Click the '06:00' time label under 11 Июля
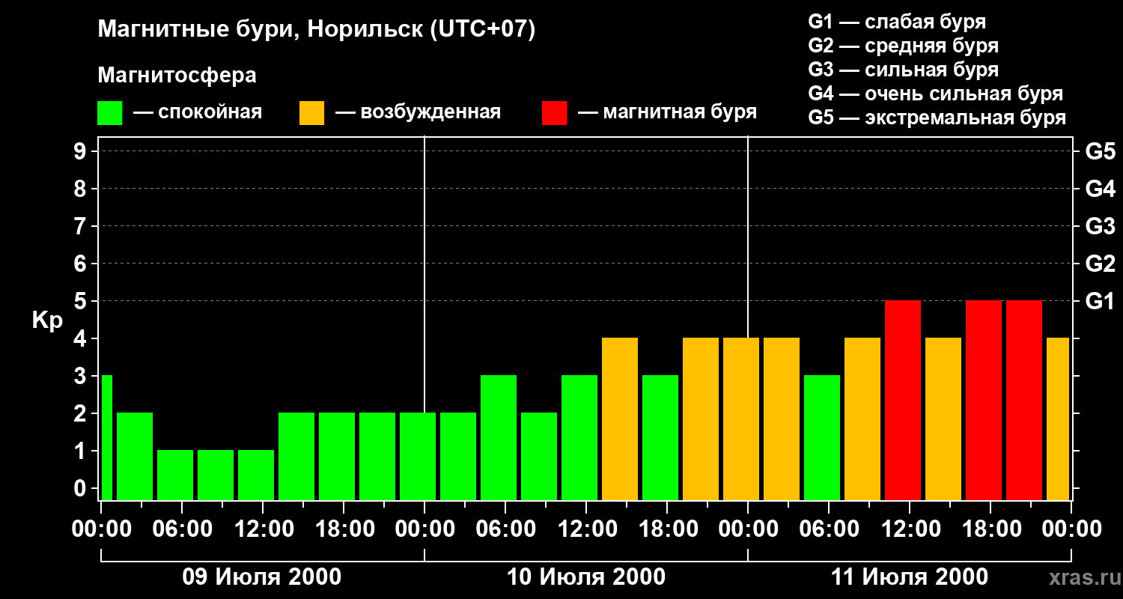 coord(829,529)
